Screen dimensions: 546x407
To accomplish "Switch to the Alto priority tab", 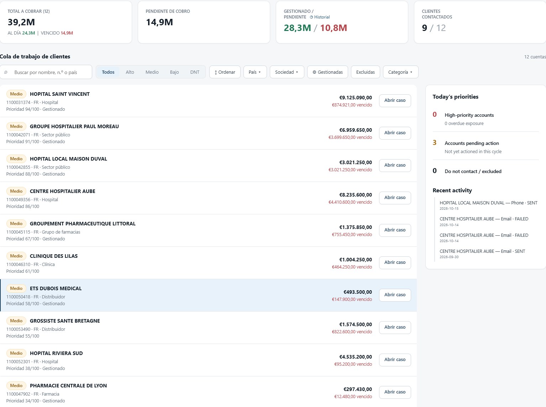I will (130, 72).
